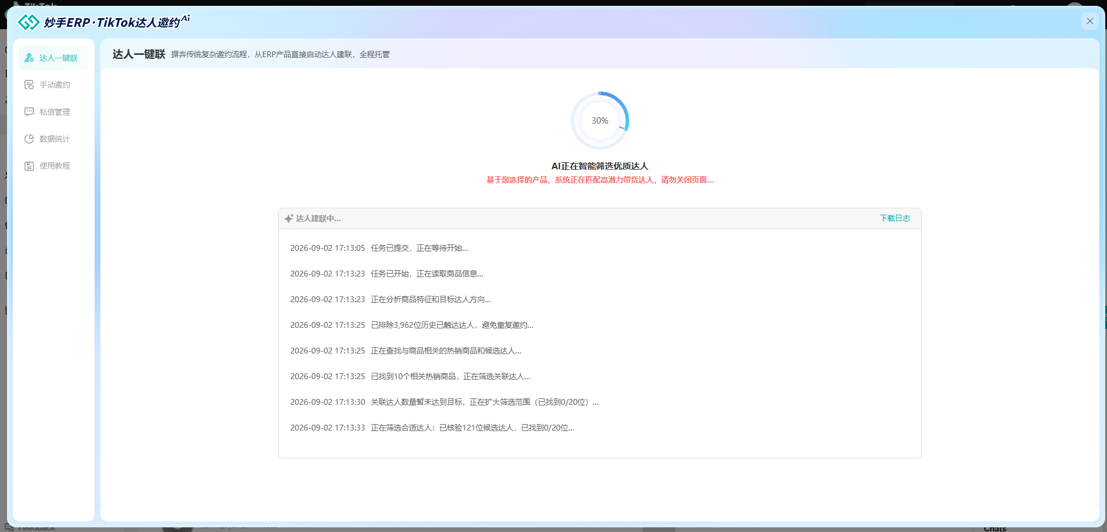Viewport: 1107px width, 532px height.
Task: Click the timestamp 2026-09-02 17:13:30
Action: [328, 402]
